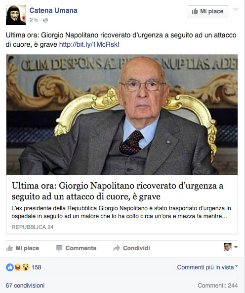Share post via Condividi arrow icon
Viewport: 245px width, 293px height.
[117, 248]
